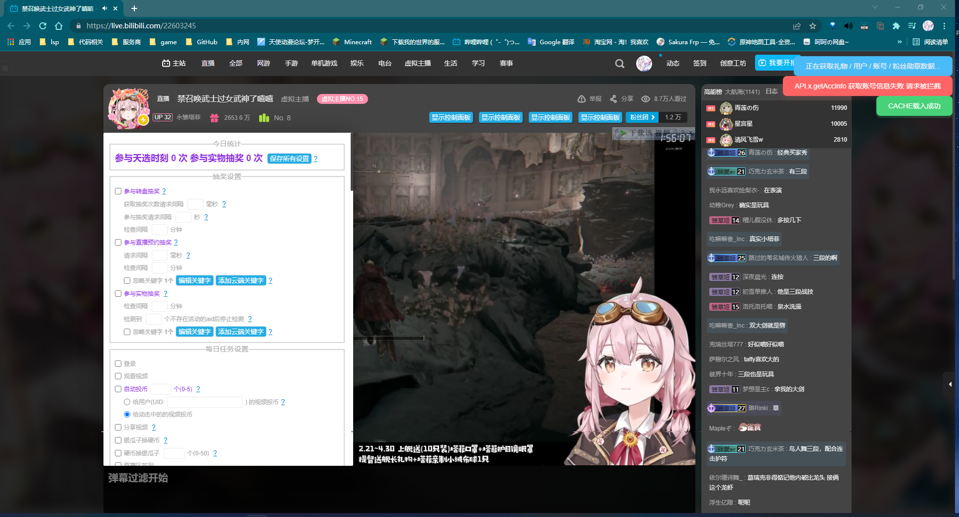
Task: Go to 主站 main site
Action: pyautogui.click(x=174, y=64)
